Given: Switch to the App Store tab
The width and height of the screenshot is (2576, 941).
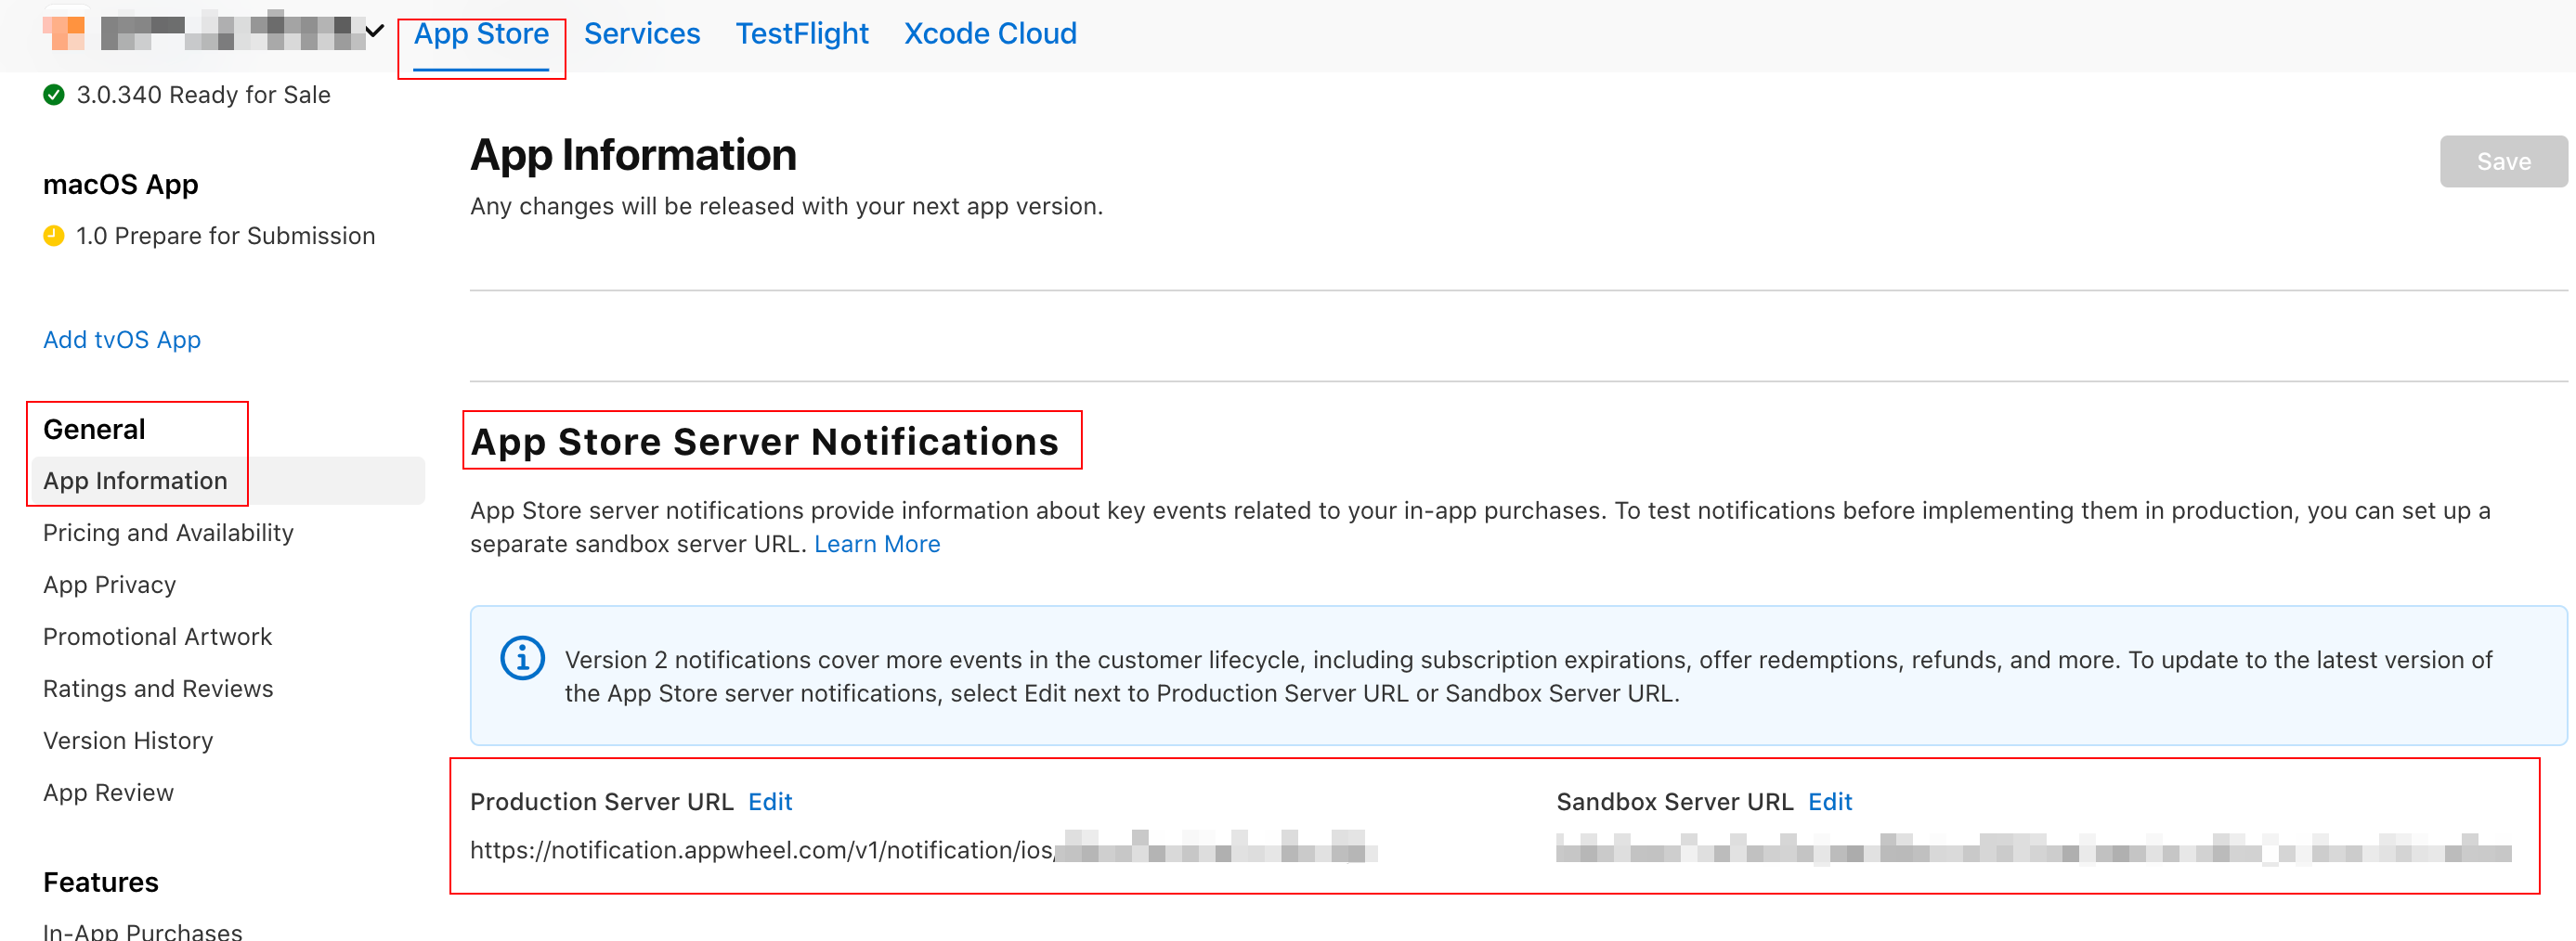Looking at the screenshot, I should [x=481, y=34].
